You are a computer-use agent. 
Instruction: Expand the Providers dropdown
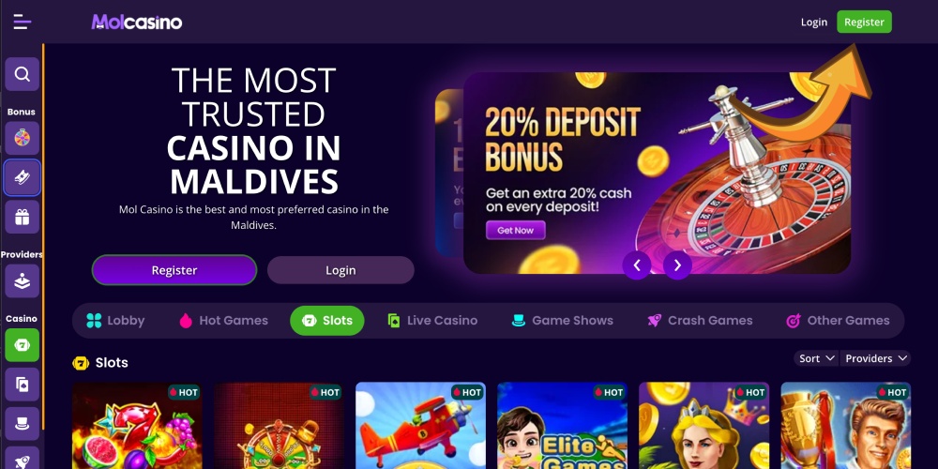(x=875, y=358)
